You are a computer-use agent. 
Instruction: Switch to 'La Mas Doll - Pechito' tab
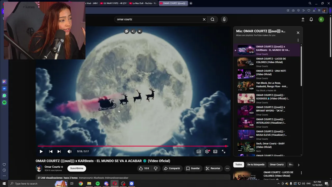(143, 3)
